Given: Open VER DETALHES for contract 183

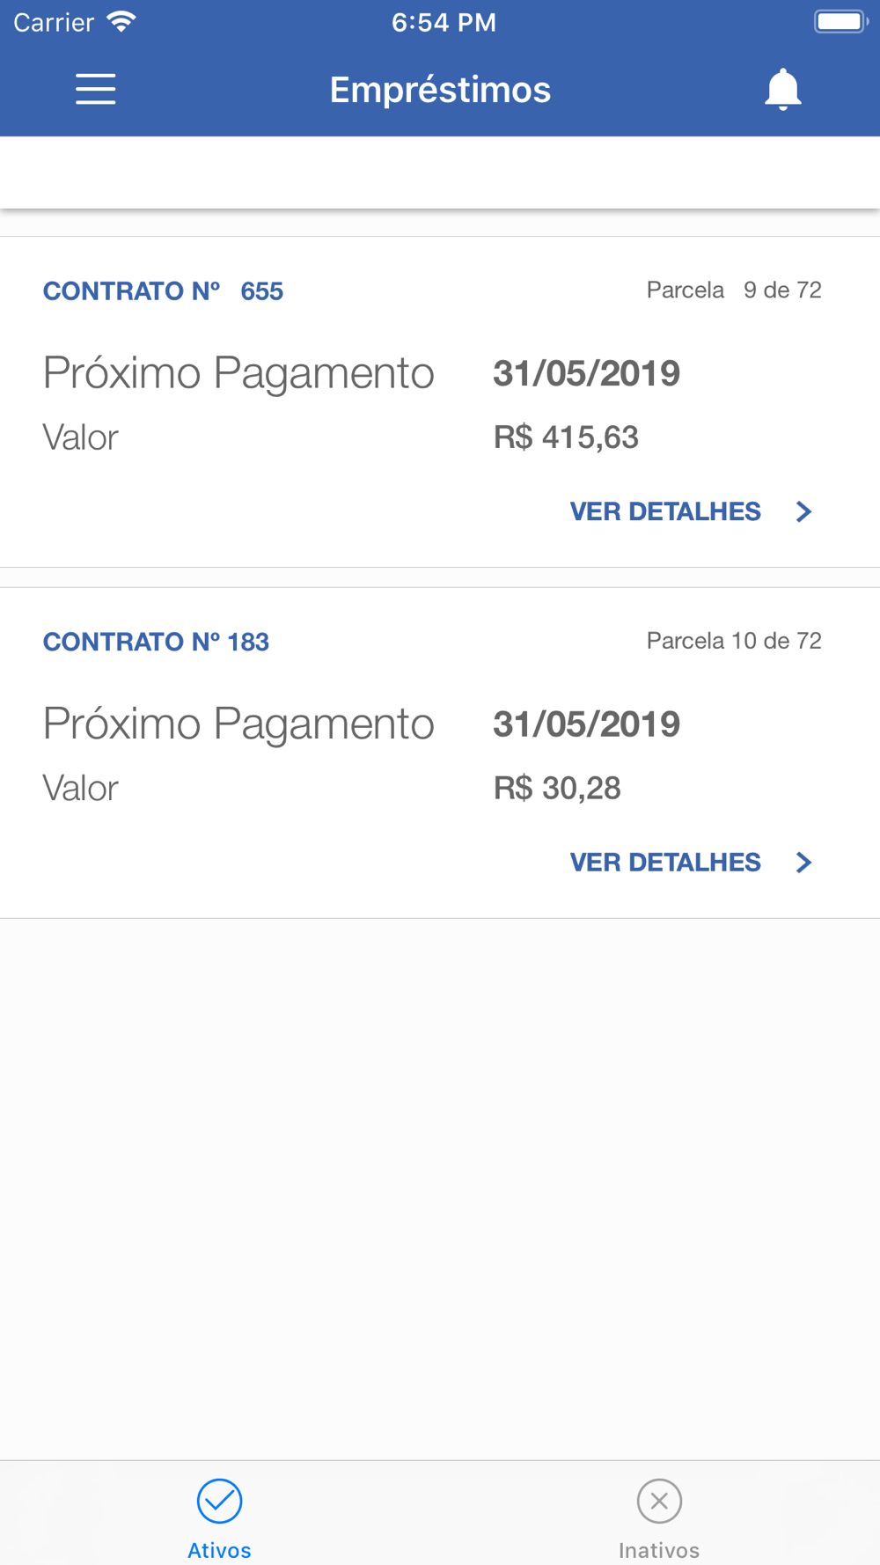Looking at the screenshot, I should pos(665,863).
